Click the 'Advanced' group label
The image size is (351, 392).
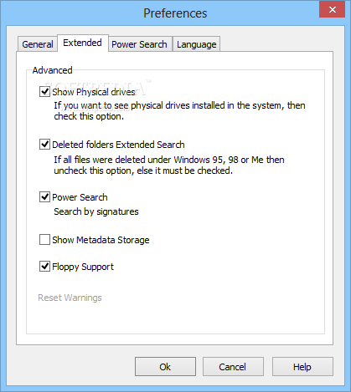pyautogui.click(x=52, y=70)
